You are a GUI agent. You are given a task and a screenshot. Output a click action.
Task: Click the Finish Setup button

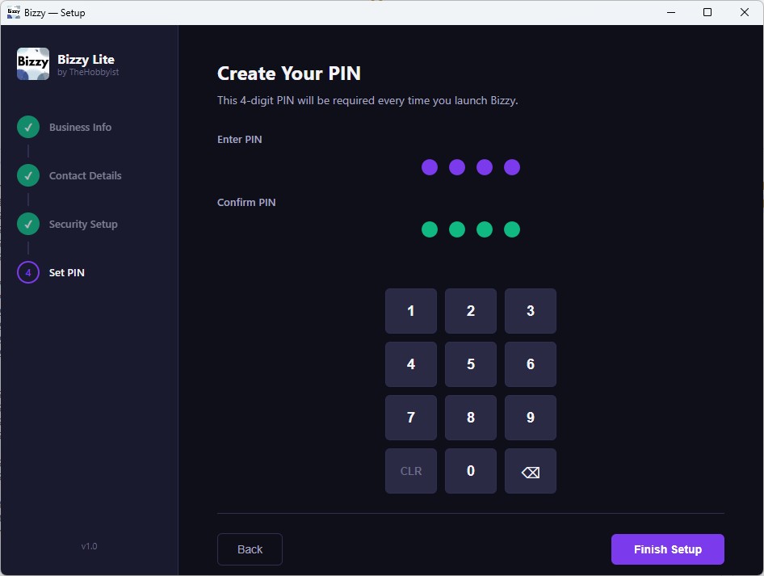point(667,549)
